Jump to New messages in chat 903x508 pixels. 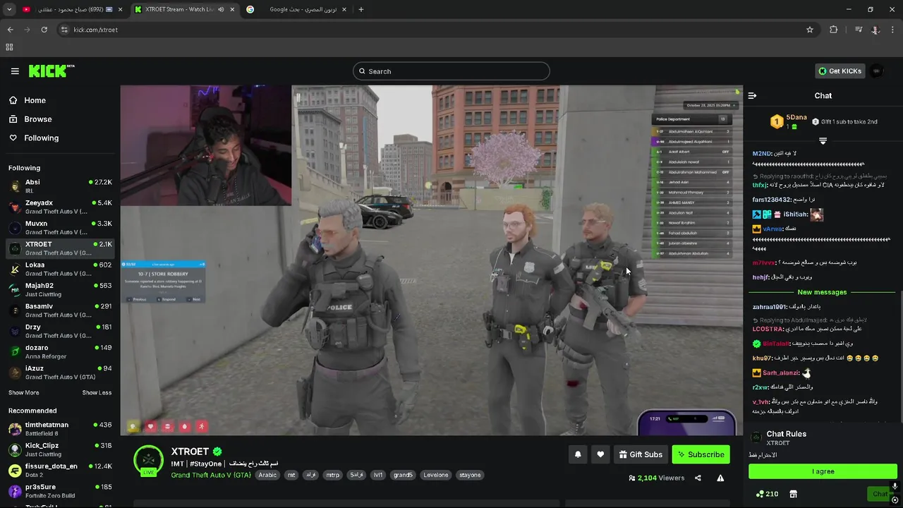click(821, 292)
